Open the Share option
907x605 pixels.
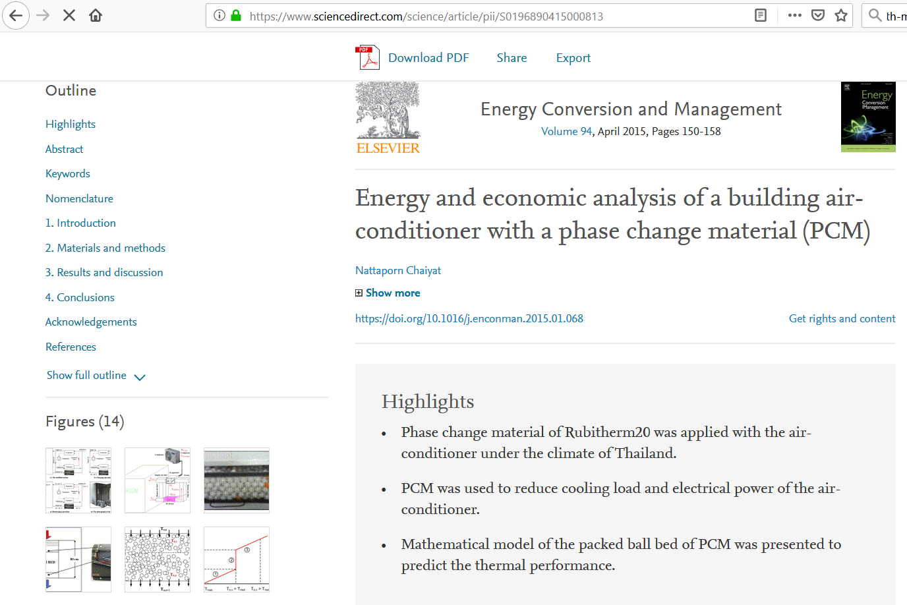coord(512,58)
